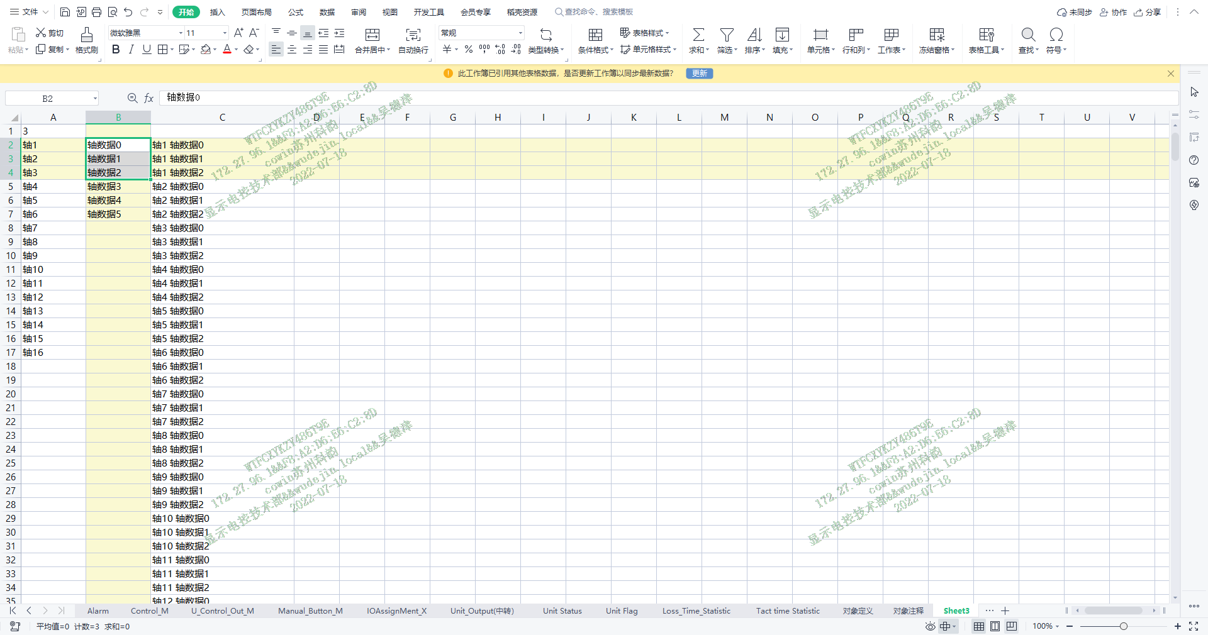
Task: Toggle Bold formatting
Action: [116, 50]
